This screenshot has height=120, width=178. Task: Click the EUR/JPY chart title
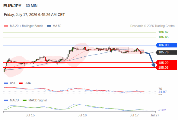pyautogui.click(x=12, y=6)
